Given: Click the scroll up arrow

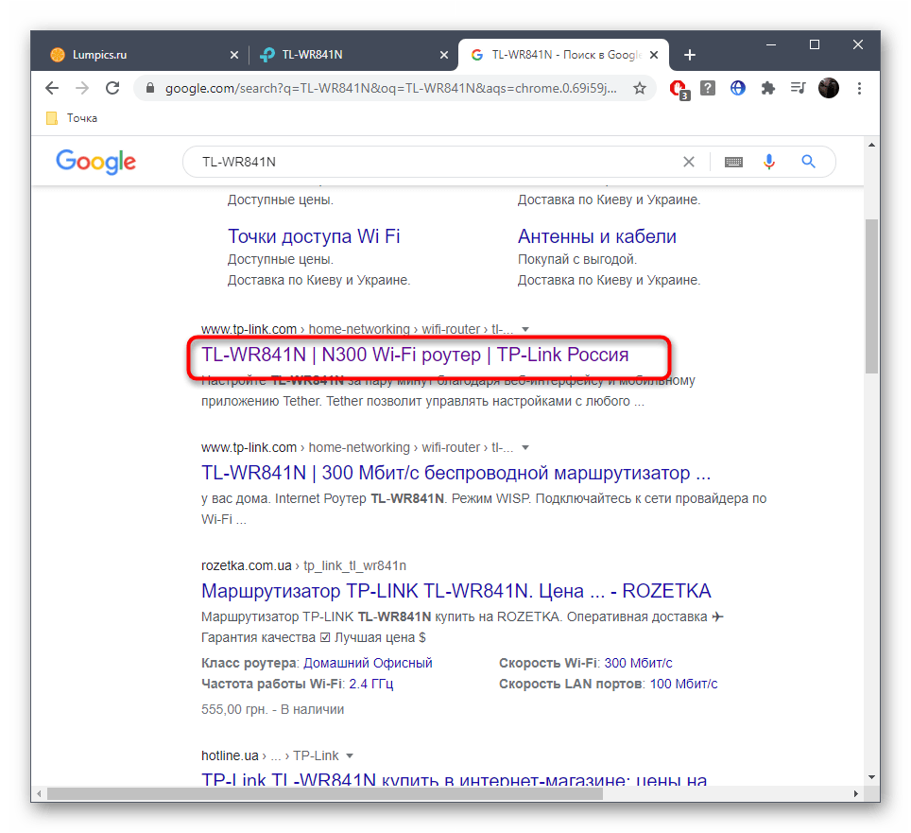Looking at the screenshot, I should 871,145.
